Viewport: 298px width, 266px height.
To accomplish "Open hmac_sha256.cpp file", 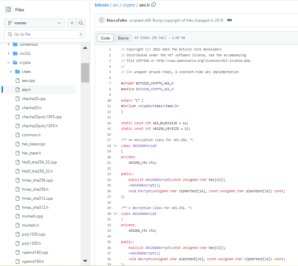I will click(37, 180).
